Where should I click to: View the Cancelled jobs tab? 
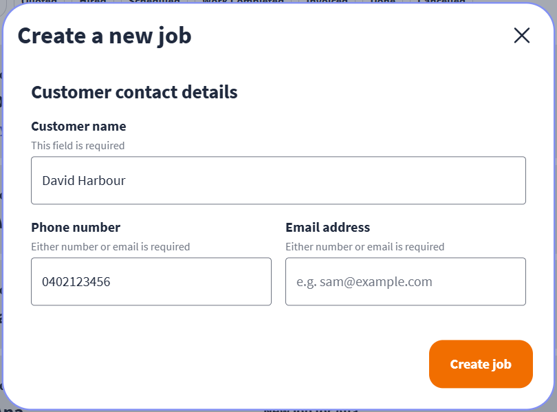click(x=441, y=1)
